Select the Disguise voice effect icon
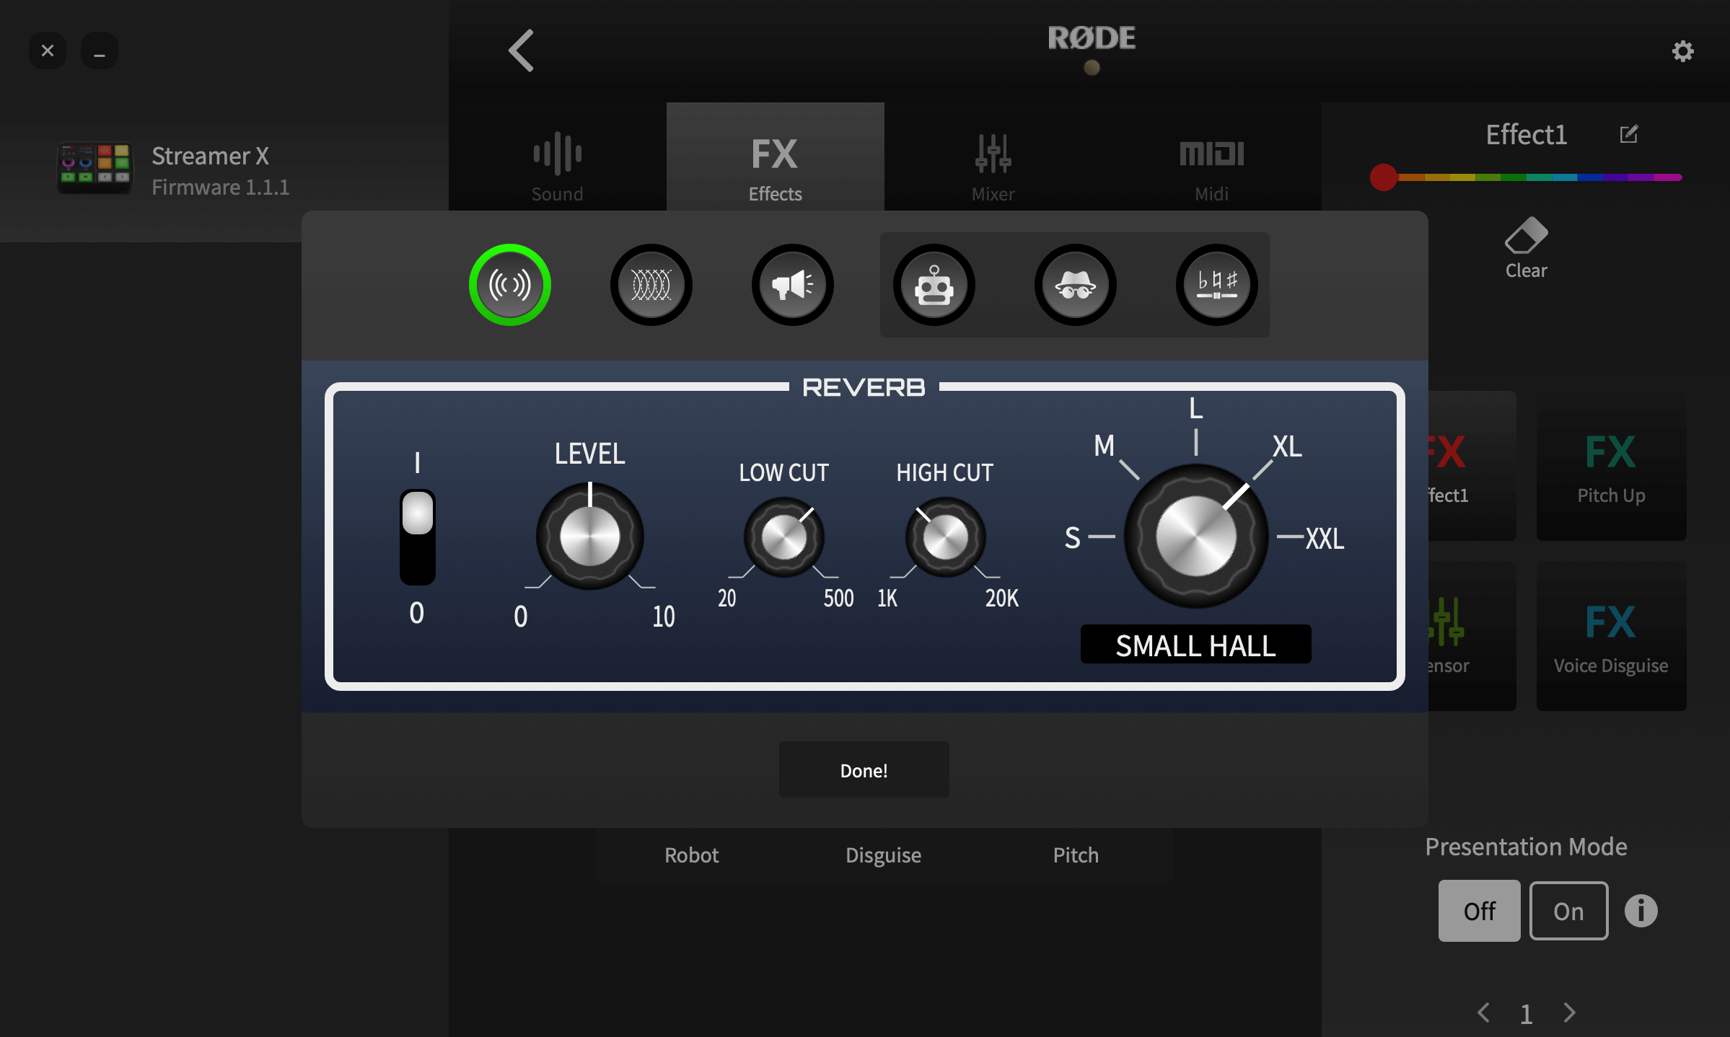1730x1037 pixels. coord(1074,284)
